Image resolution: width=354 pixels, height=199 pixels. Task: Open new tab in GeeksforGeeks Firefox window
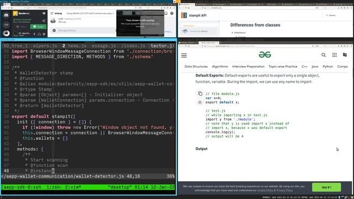(221, 43)
